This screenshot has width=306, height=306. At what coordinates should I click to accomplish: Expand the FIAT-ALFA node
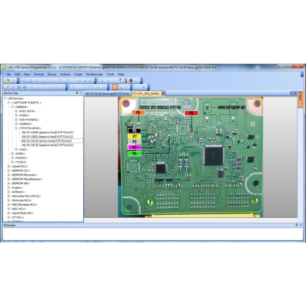(16, 111)
